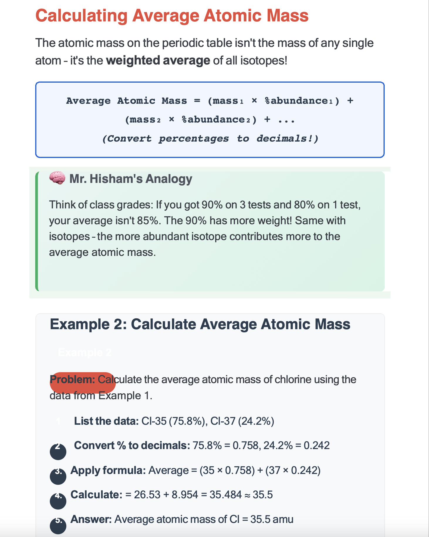
Task: Click the step 2 number circle
Action: pos(58,451)
